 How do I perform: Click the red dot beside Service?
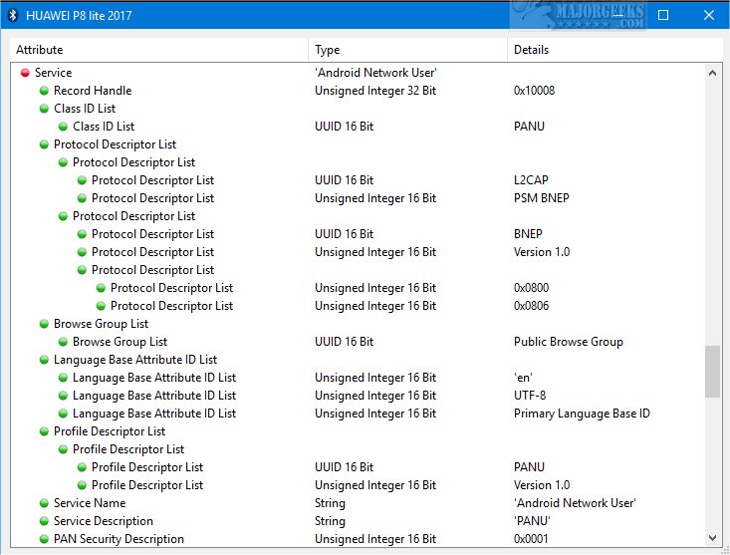point(25,73)
